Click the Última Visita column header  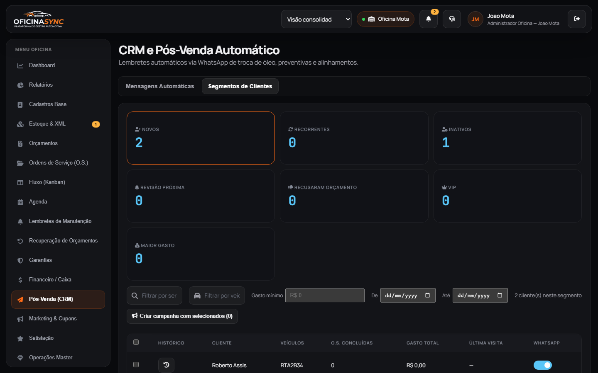pyautogui.click(x=486, y=343)
